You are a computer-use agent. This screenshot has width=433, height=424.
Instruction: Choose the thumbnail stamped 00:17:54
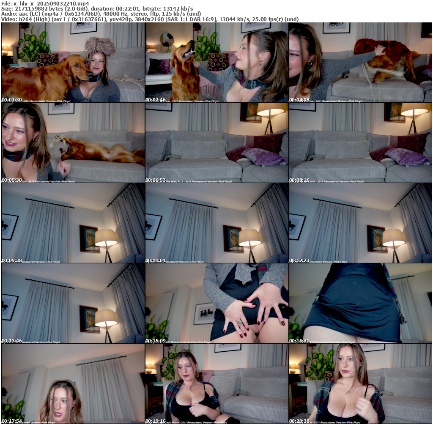73,384
